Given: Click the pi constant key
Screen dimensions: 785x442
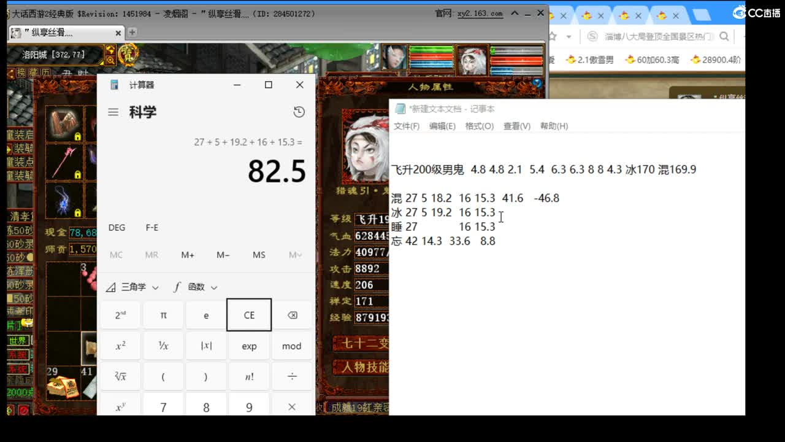Looking at the screenshot, I should click(x=163, y=315).
